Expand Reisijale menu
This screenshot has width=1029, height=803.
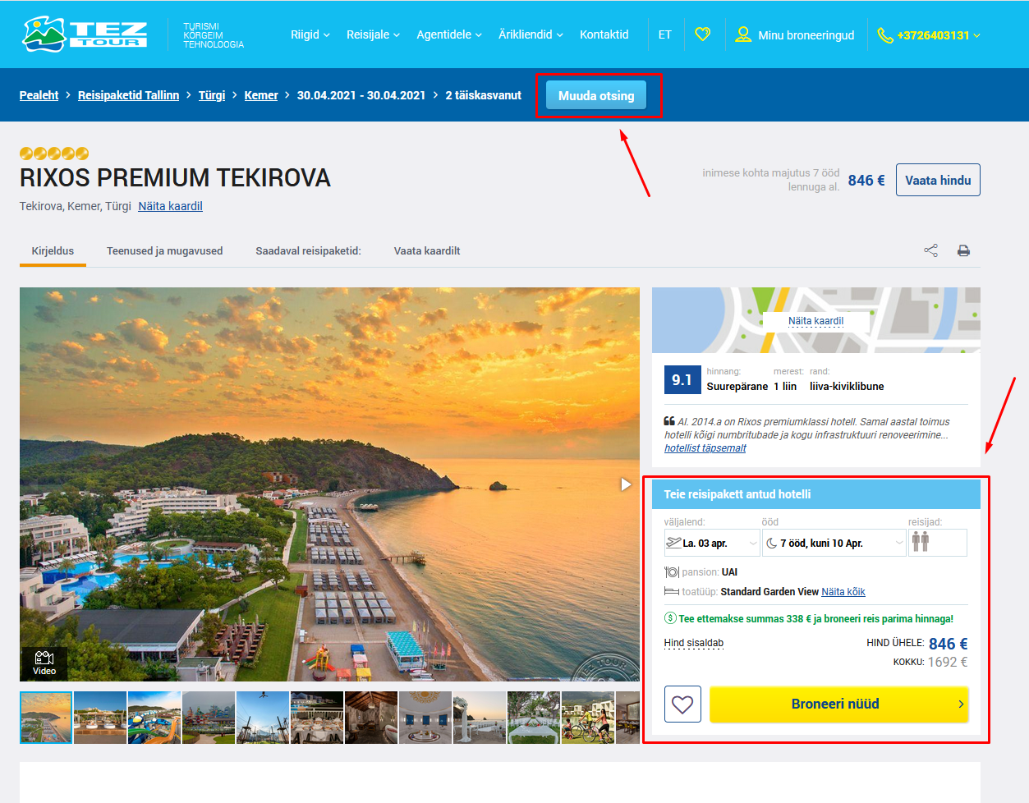click(x=374, y=34)
